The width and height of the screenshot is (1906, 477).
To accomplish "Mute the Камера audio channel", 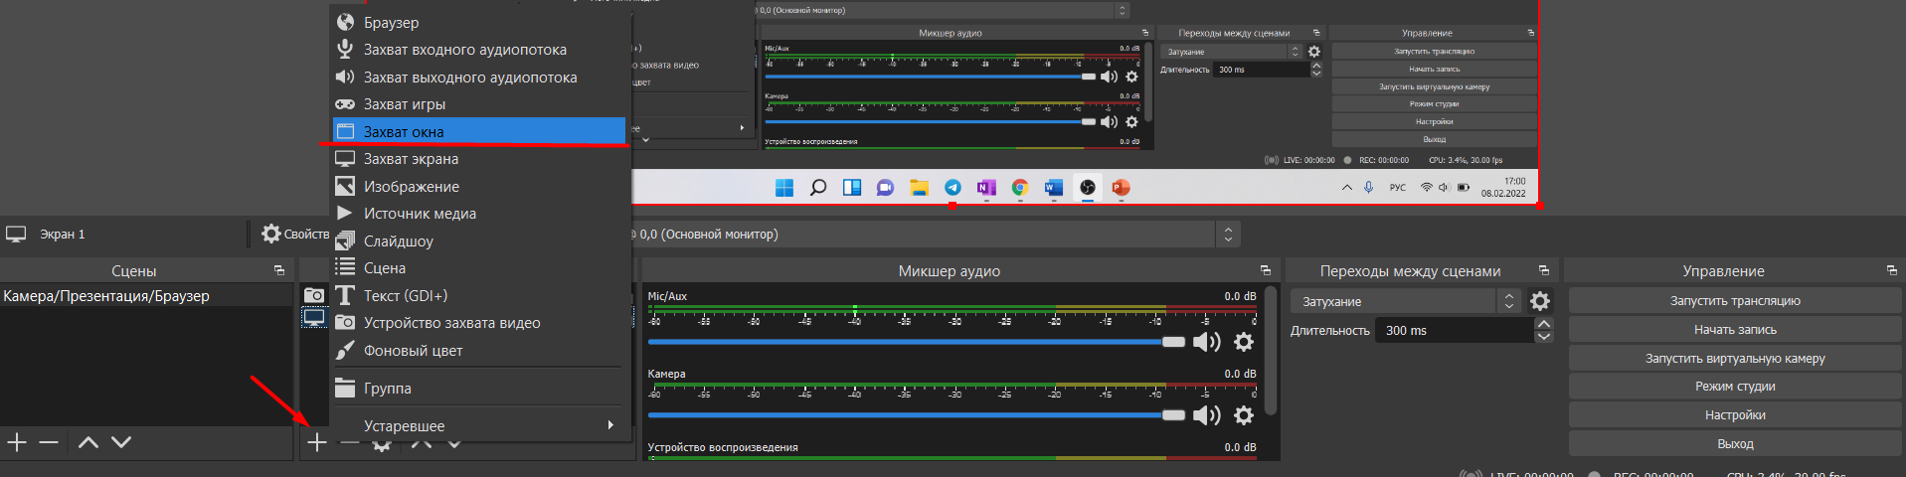I will point(1206,414).
